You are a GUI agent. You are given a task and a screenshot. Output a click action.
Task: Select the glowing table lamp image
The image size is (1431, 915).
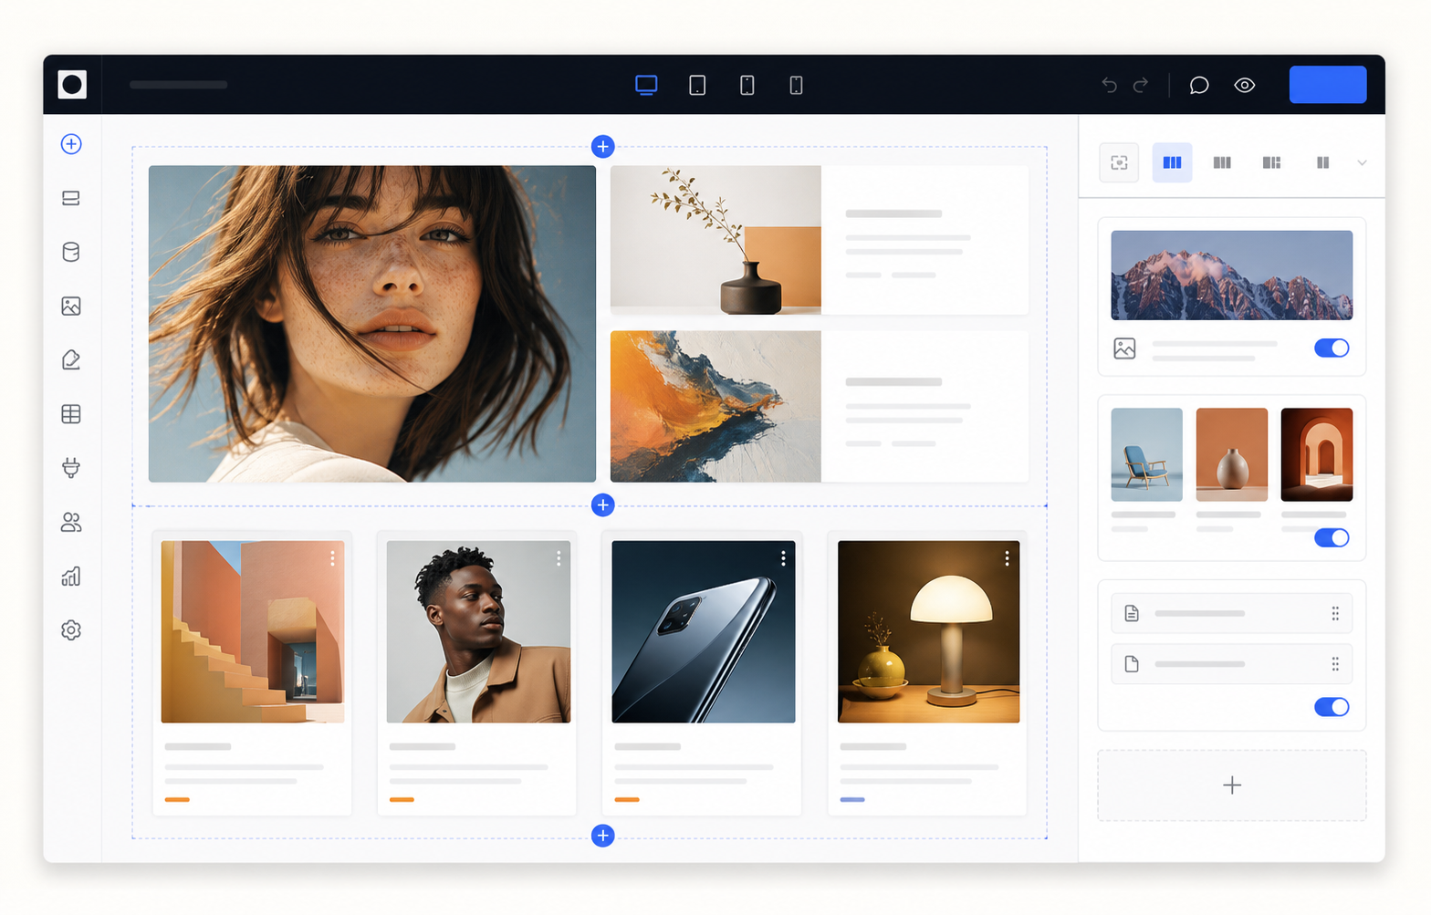(929, 631)
